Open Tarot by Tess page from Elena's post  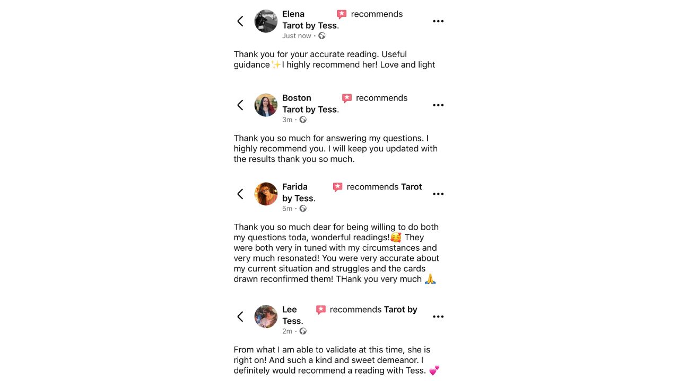pyautogui.click(x=310, y=25)
